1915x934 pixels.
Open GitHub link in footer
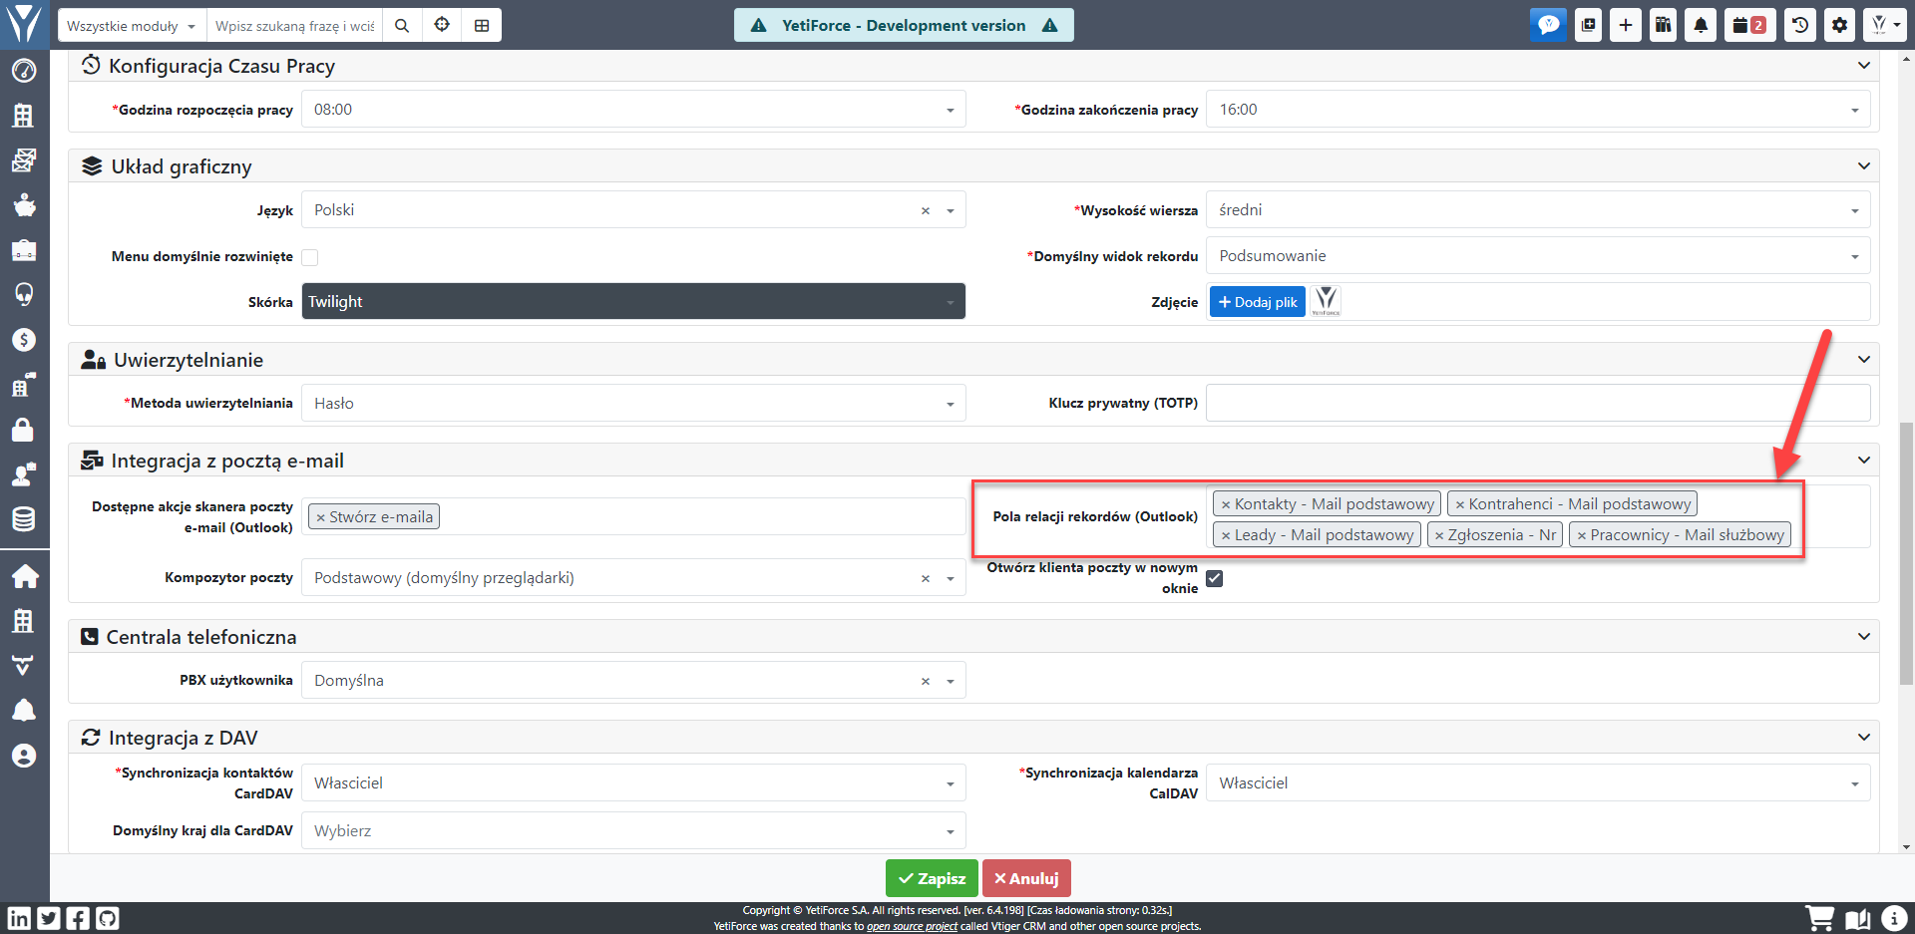coord(108,918)
